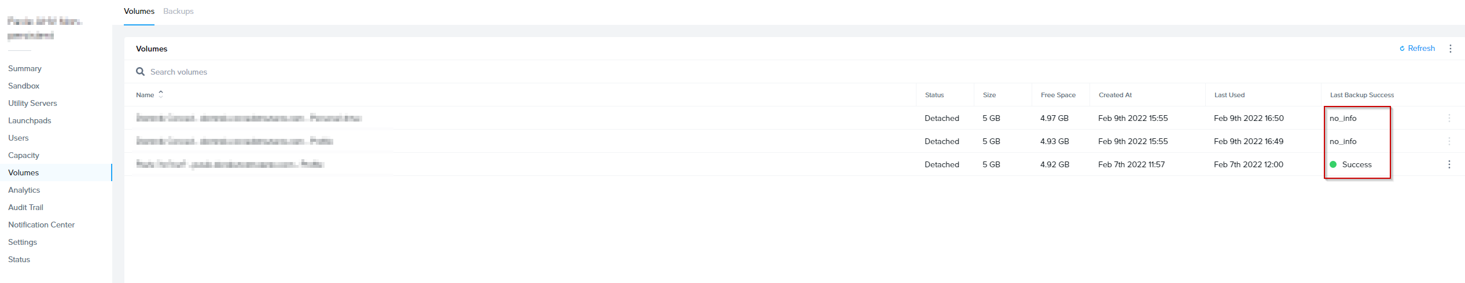Switch to the Backups tab
This screenshot has width=1465, height=283.
178,11
